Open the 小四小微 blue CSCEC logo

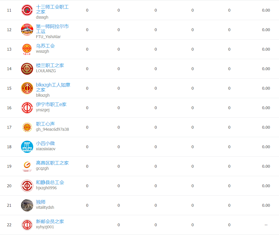(x=27, y=147)
